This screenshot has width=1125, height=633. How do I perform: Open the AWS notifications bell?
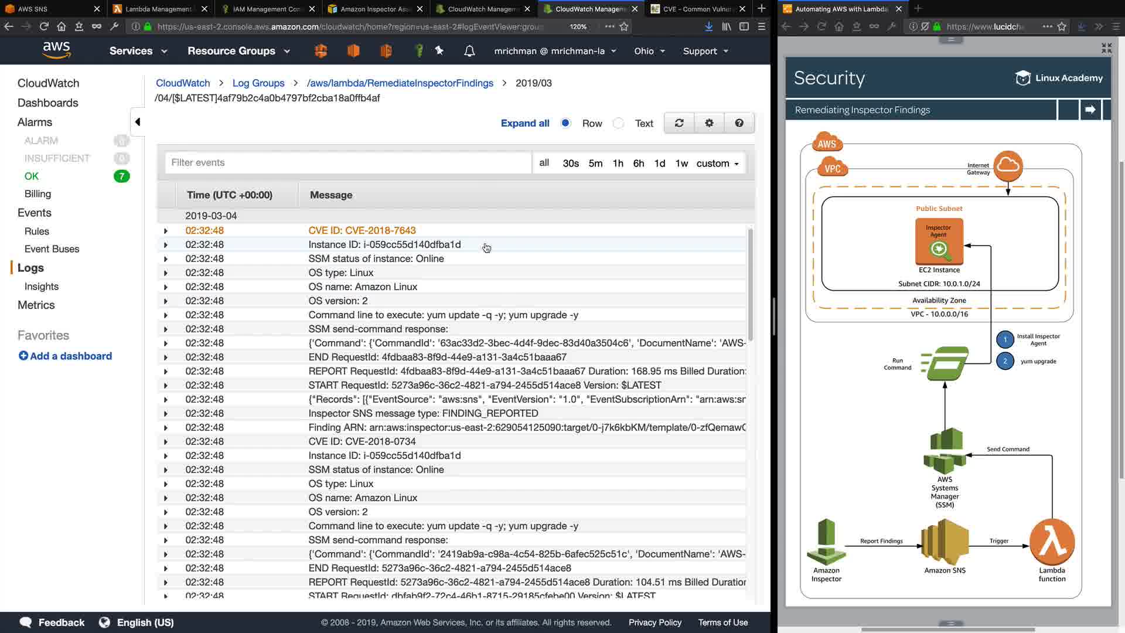pos(469,51)
